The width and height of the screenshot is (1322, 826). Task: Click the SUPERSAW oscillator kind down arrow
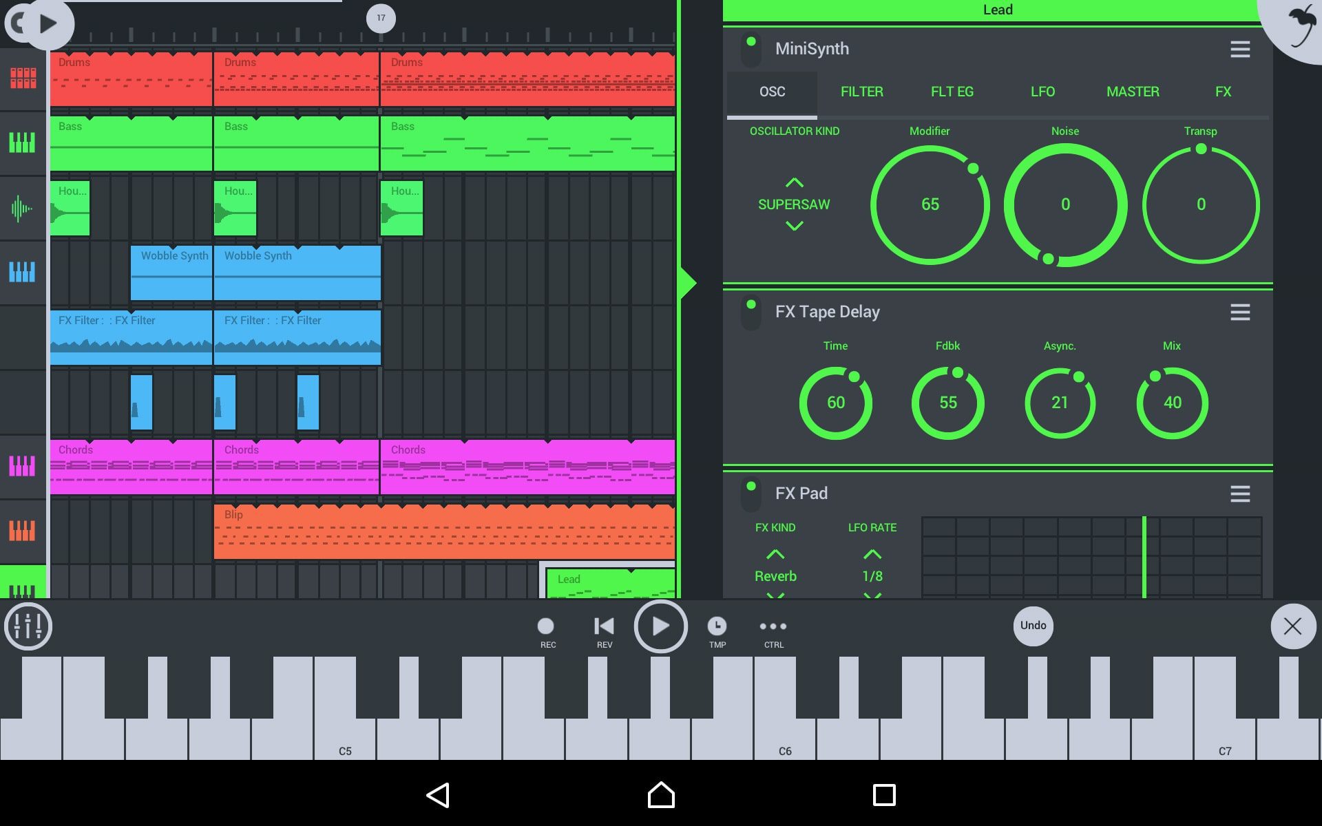[794, 226]
